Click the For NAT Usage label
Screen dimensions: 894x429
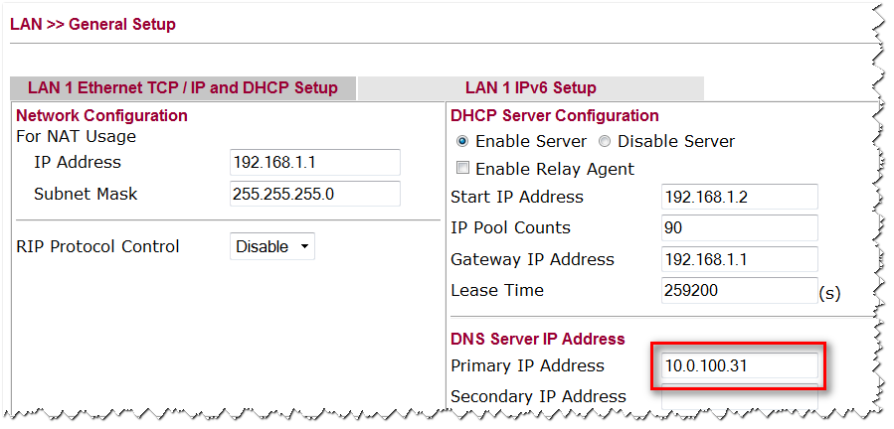pos(76,136)
